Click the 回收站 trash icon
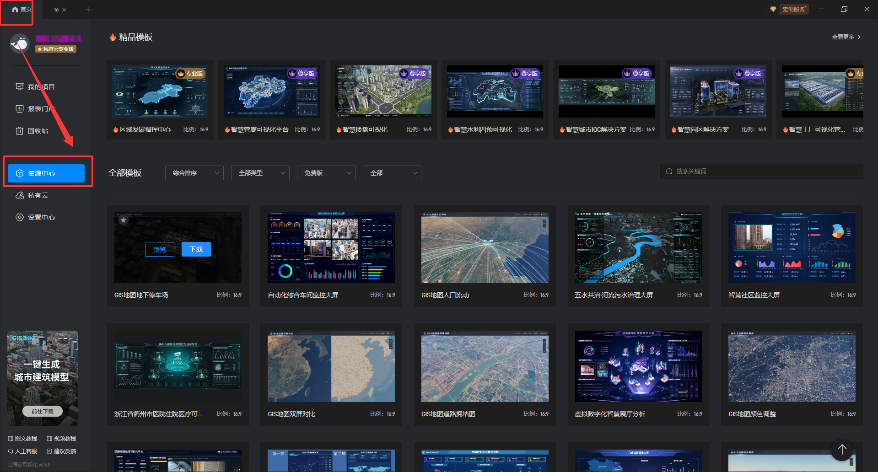The image size is (878, 472). click(x=20, y=131)
